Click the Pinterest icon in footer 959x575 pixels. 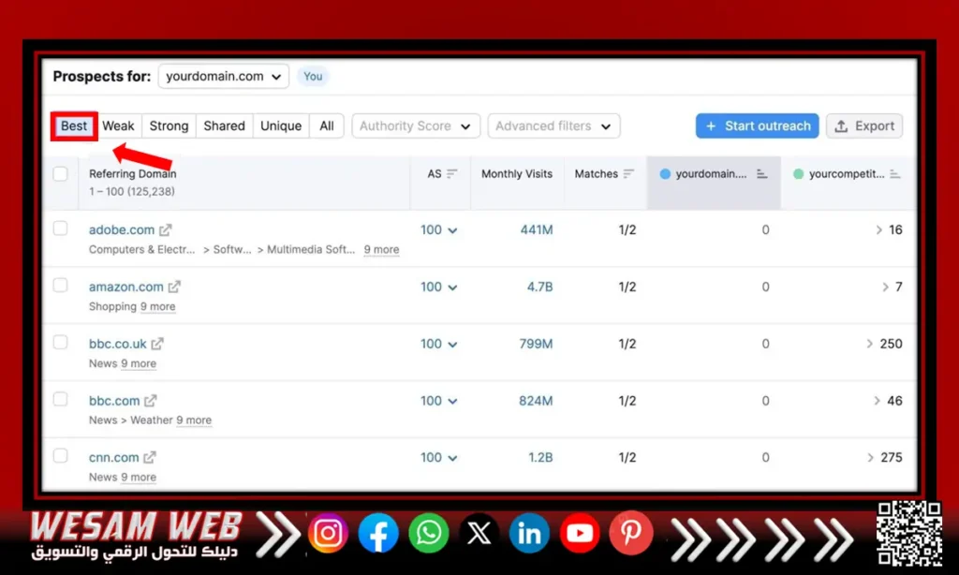click(x=630, y=534)
